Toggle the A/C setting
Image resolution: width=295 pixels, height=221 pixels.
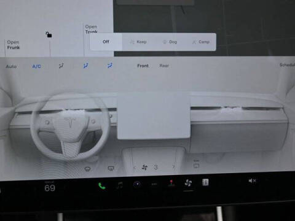pyautogui.click(x=36, y=66)
